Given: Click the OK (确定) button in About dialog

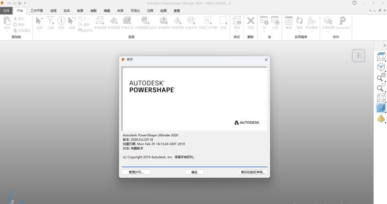Looking at the screenshot, I should point(195,172).
